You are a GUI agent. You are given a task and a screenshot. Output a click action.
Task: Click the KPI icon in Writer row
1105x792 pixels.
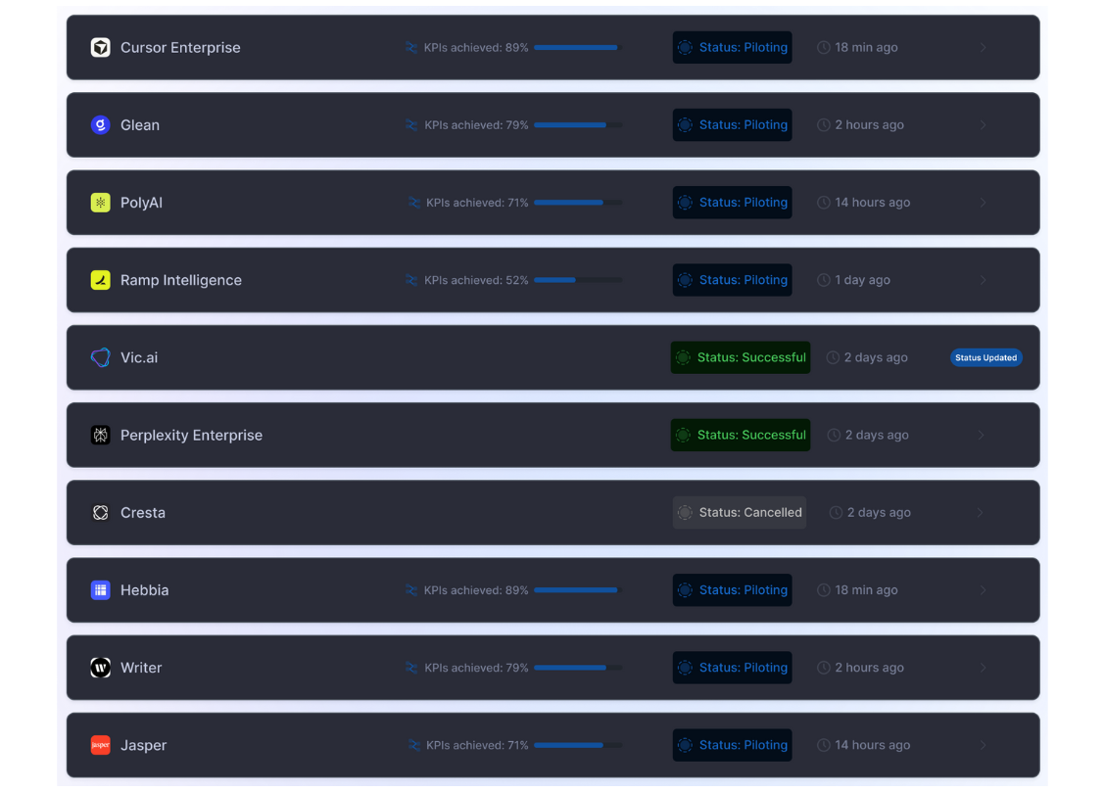[x=411, y=667]
